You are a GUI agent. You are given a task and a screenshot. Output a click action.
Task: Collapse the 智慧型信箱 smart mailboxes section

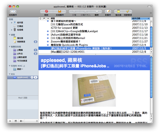coord(10,47)
